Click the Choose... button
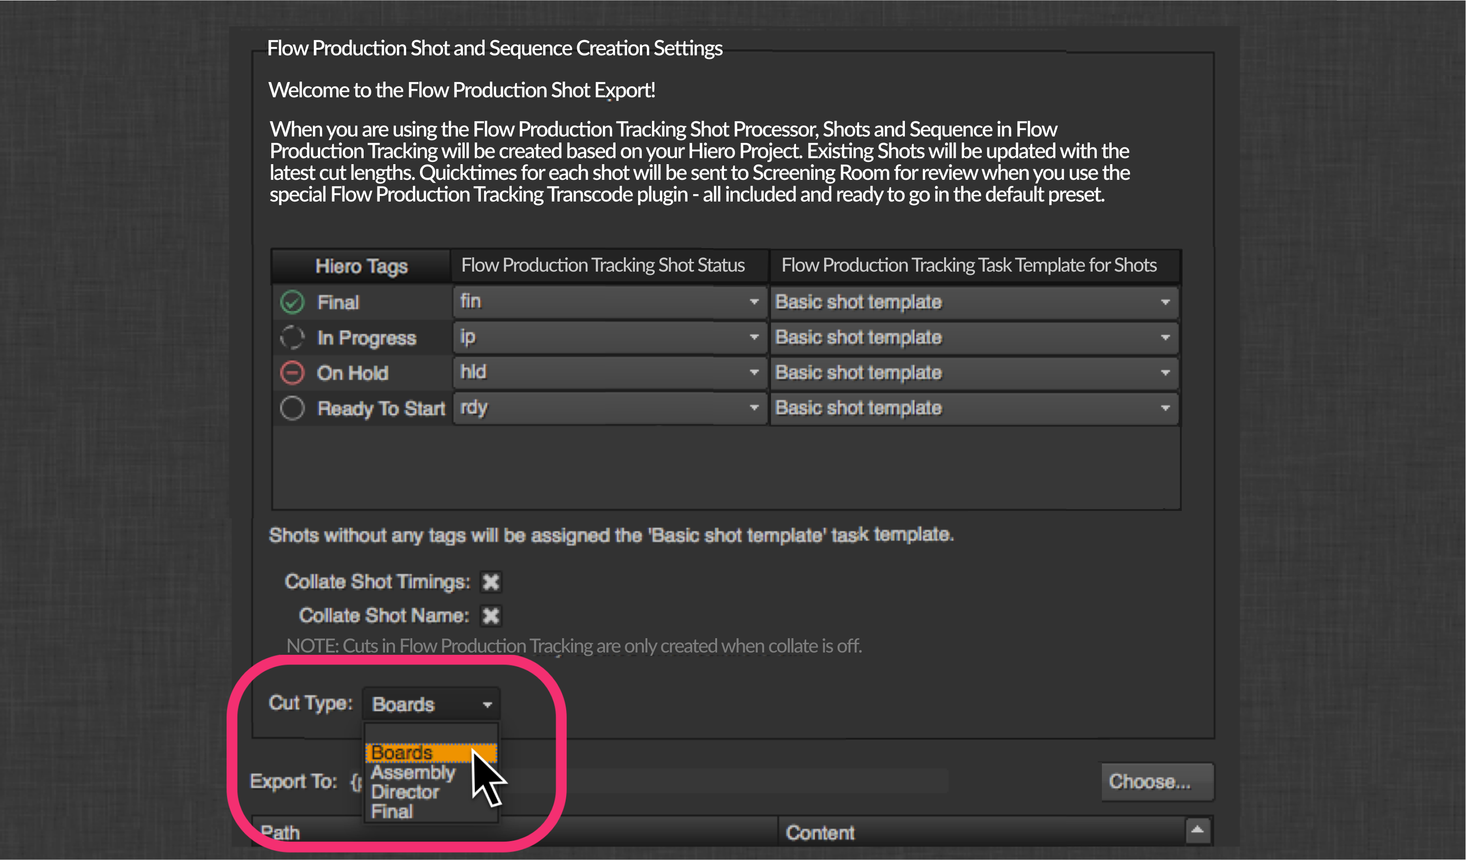Viewport: 1466px width, 860px height. click(1157, 782)
